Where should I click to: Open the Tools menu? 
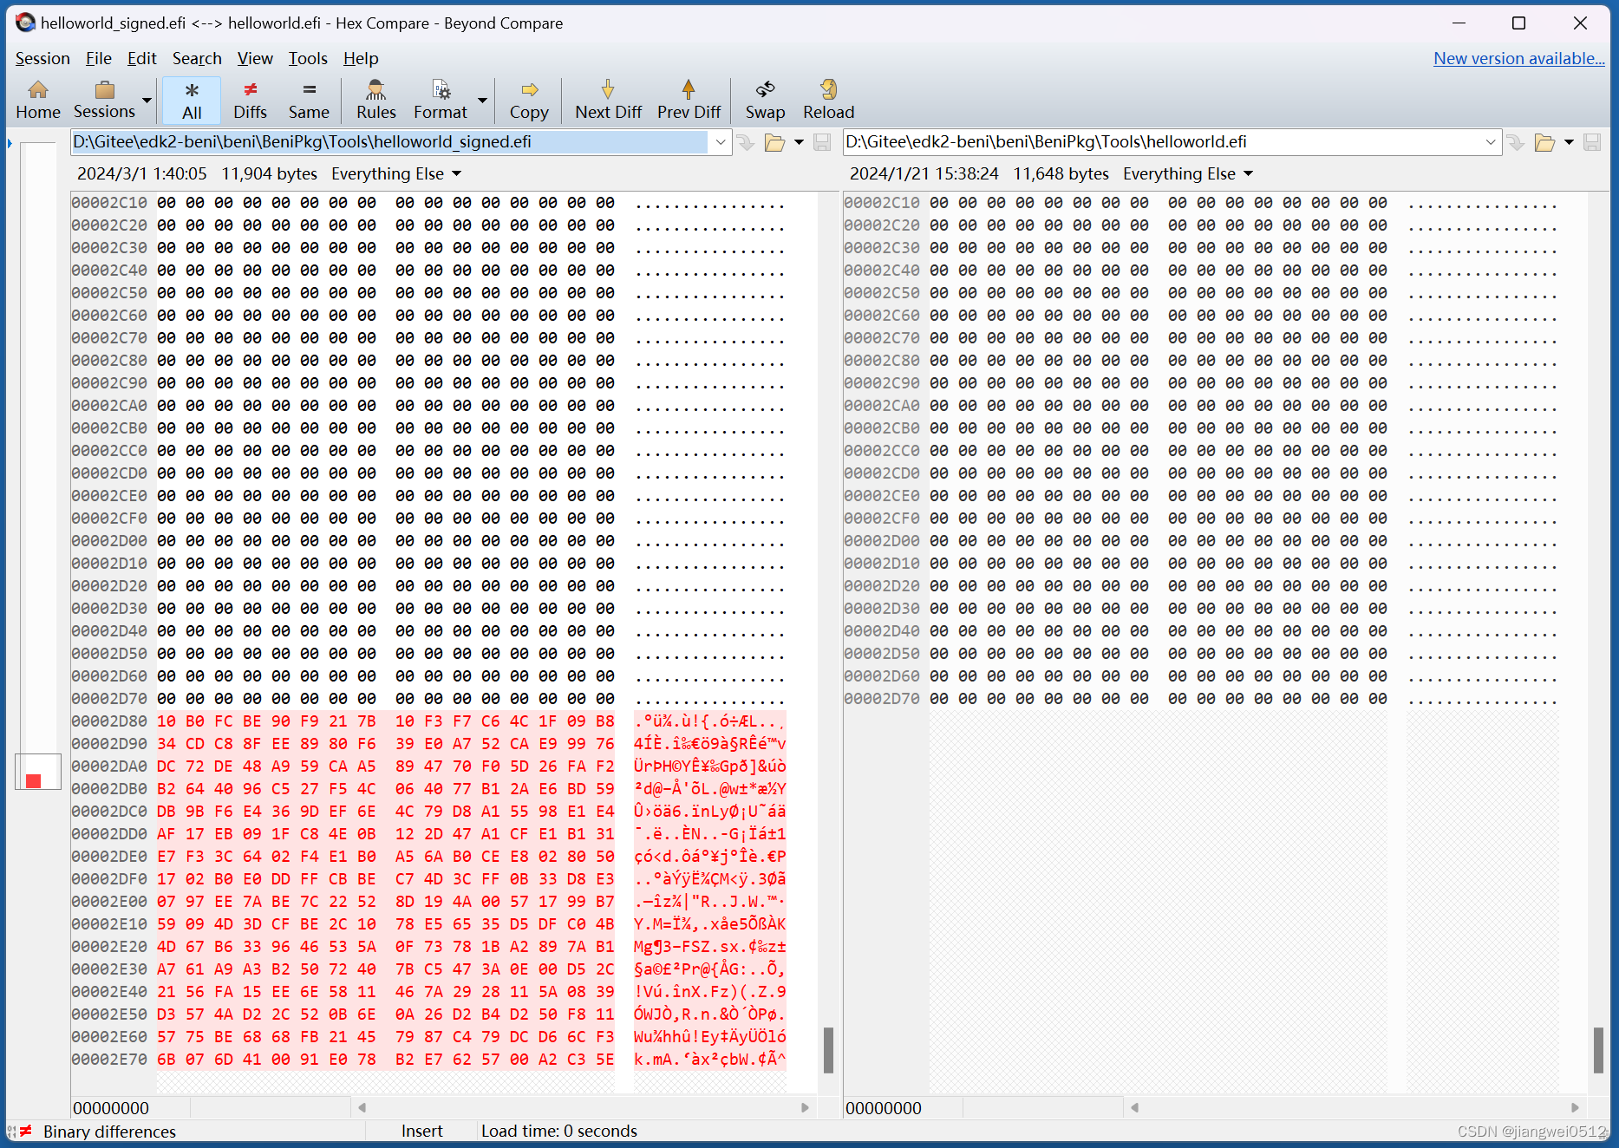coord(308,58)
